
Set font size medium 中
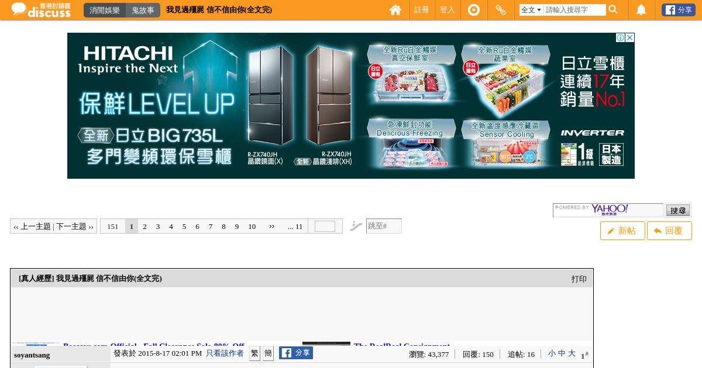tap(562, 353)
